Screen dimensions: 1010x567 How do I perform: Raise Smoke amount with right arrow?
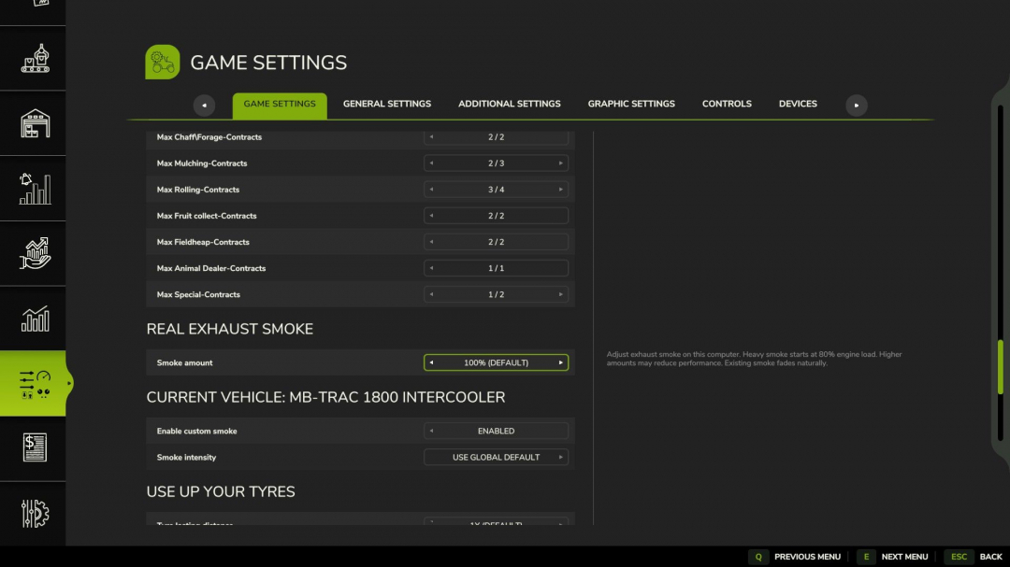pos(560,363)
